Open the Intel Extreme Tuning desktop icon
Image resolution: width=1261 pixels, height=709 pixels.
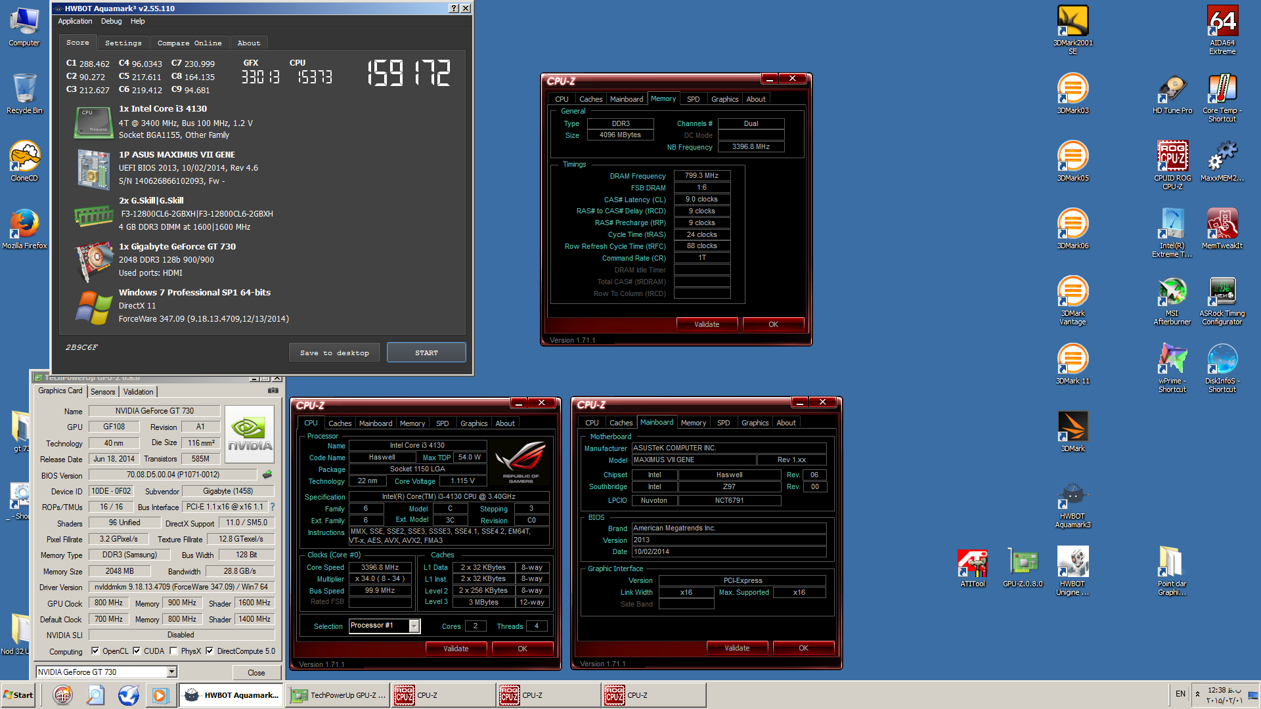1172,232
